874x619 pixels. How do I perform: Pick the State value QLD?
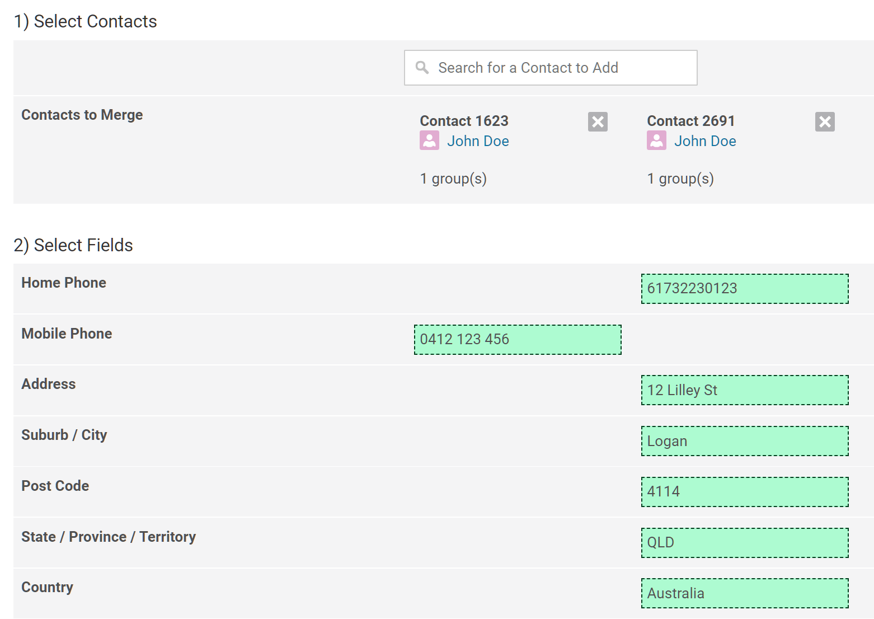[744, 543]
